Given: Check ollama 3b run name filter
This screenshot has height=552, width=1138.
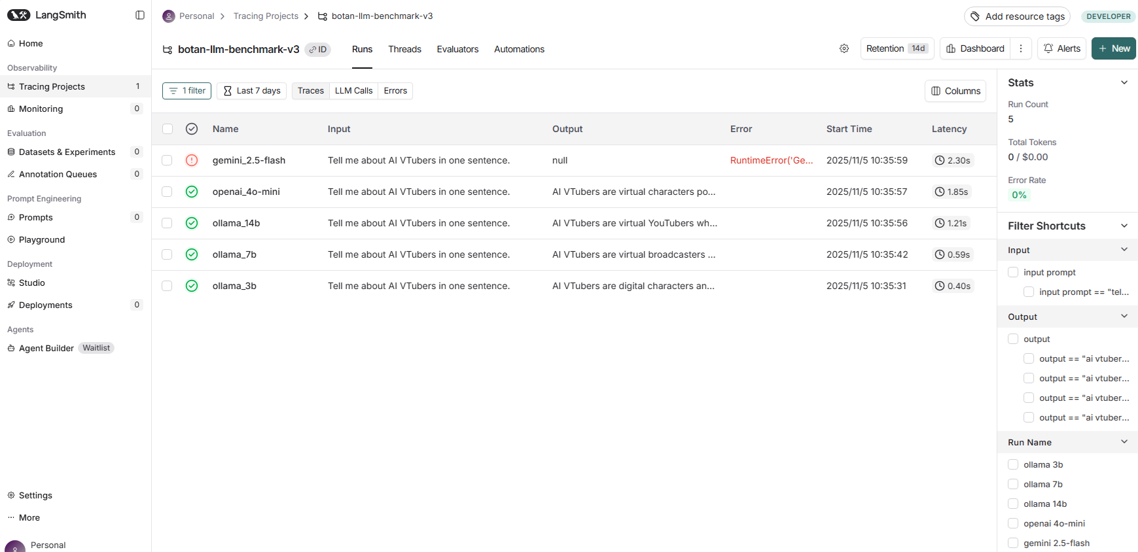Looking at the screenshot, I should click(1013, 464).
